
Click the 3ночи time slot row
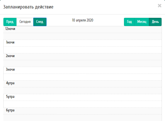click(x=83, y=70)
